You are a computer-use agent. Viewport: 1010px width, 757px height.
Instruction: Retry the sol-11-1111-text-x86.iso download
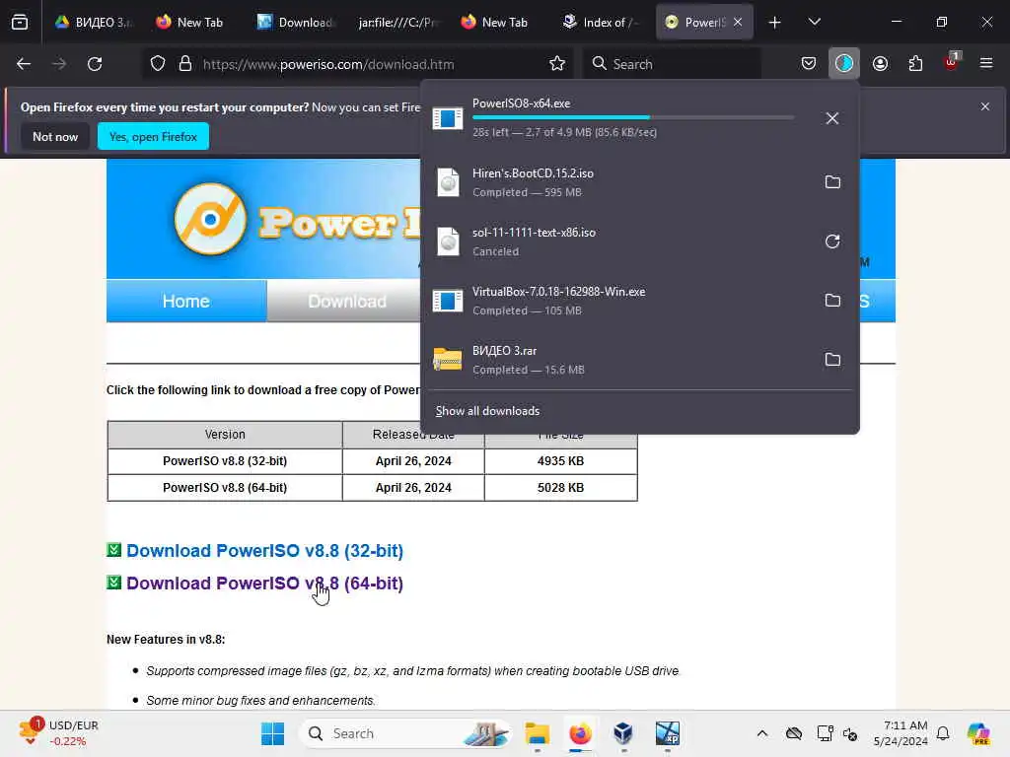click(832, 241)
